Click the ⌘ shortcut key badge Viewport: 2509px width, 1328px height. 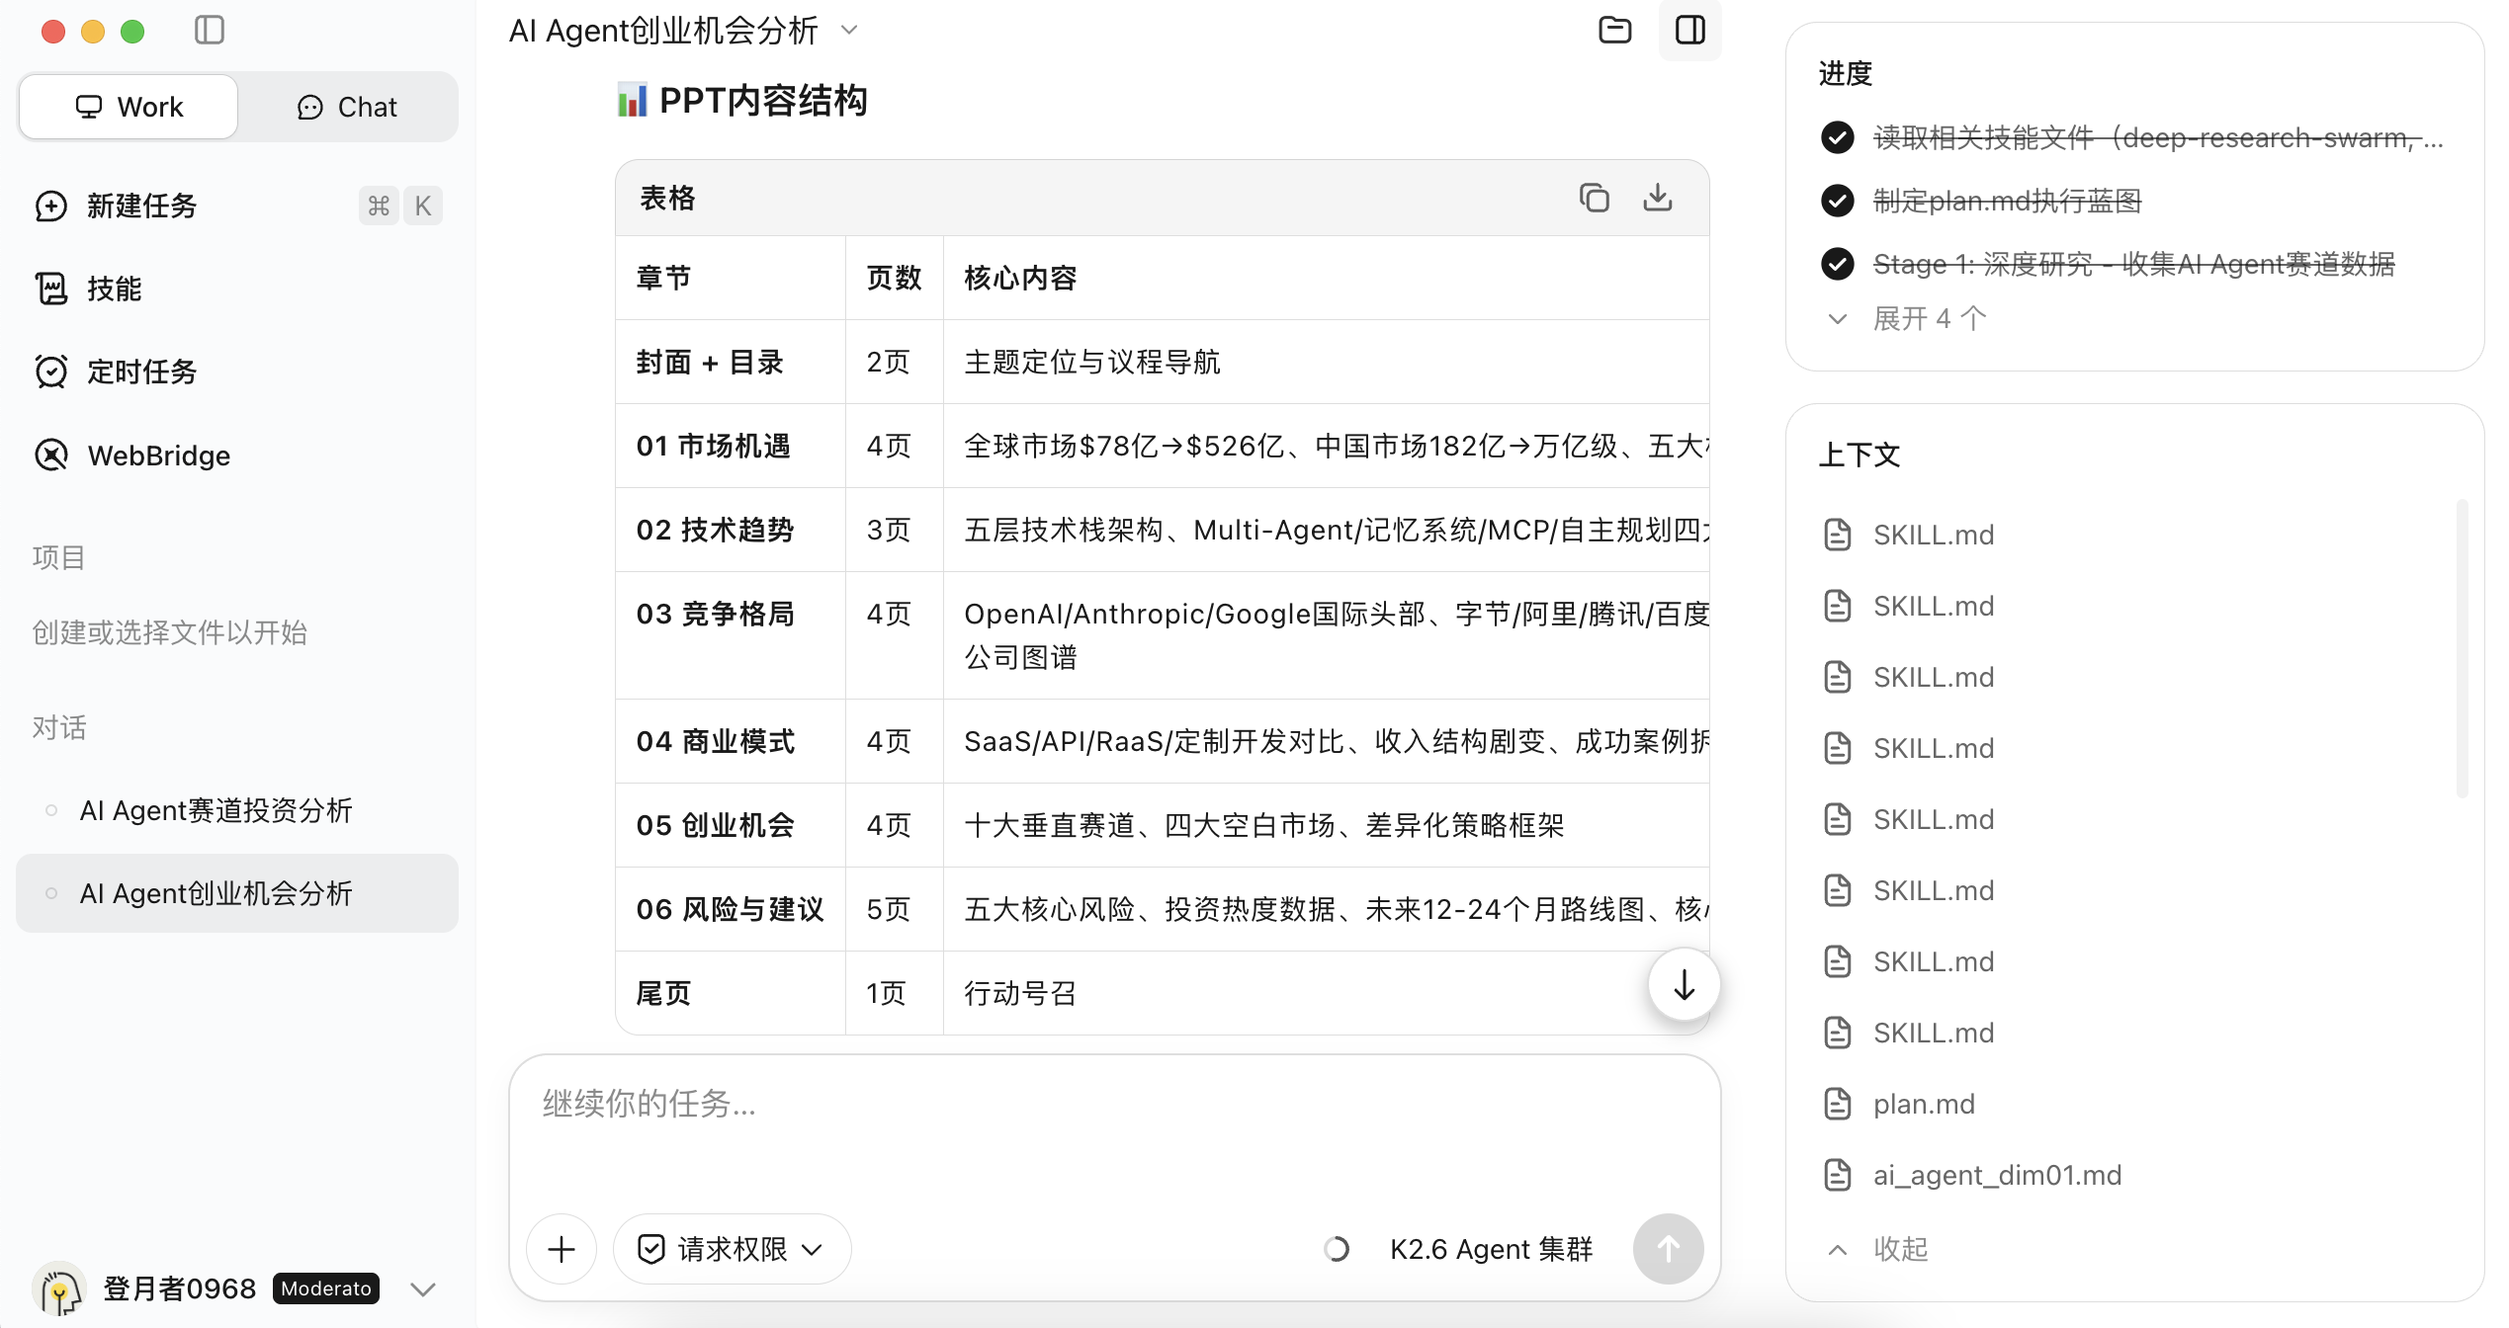379,206
